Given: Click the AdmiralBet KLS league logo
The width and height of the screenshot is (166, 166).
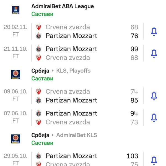Looking at the screenshot, I should pos(15,139).
